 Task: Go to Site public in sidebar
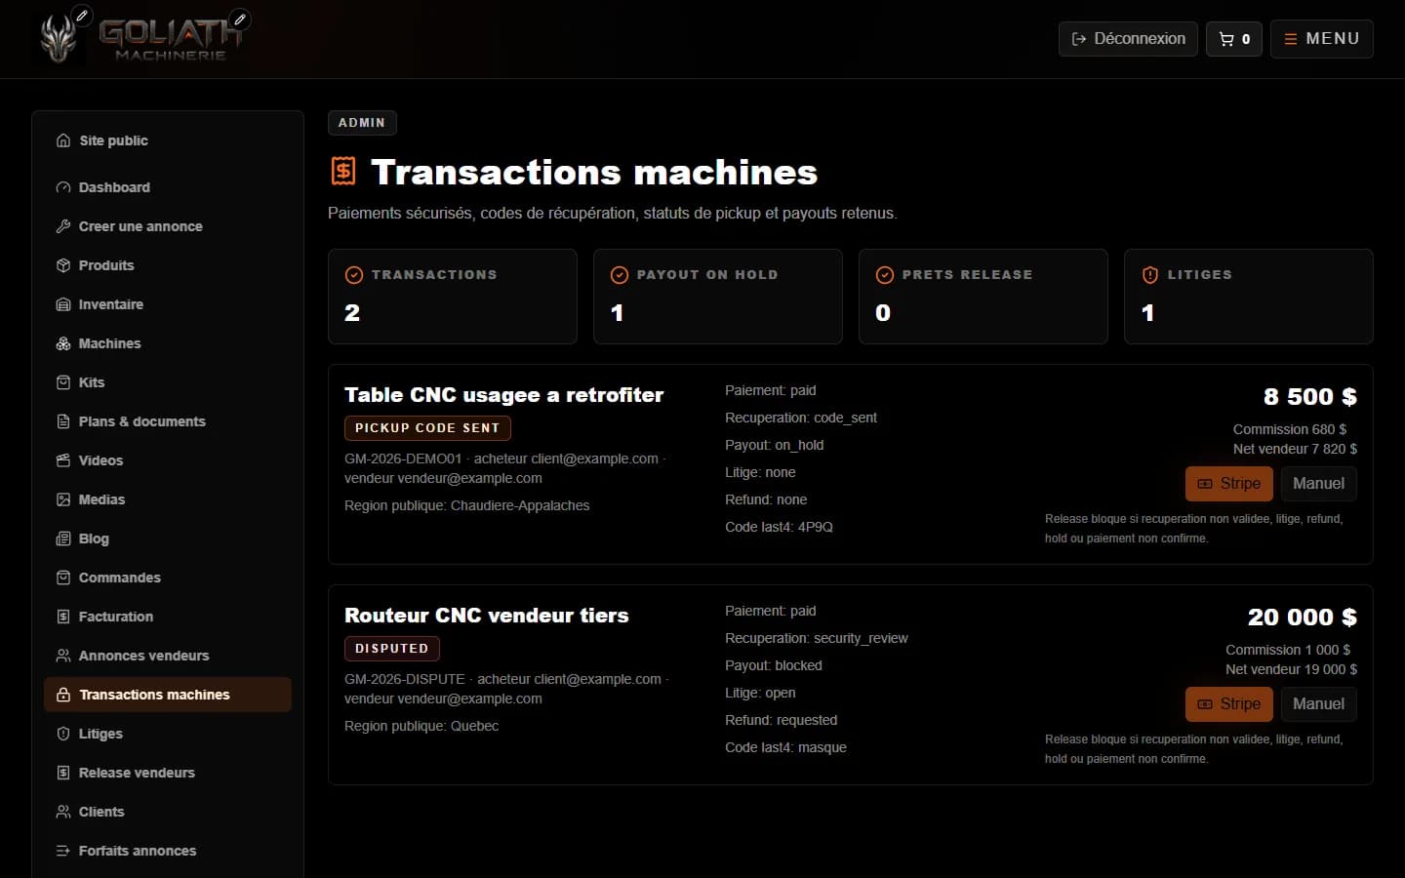coord(168,140)
